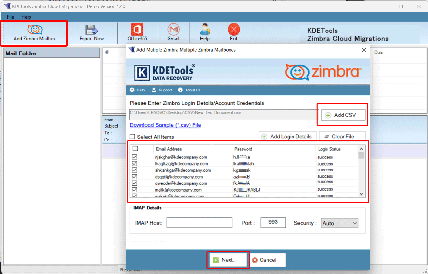Click the Email Address column header
The height and width of the screenshot is (274, 428).
click(169, 149)
